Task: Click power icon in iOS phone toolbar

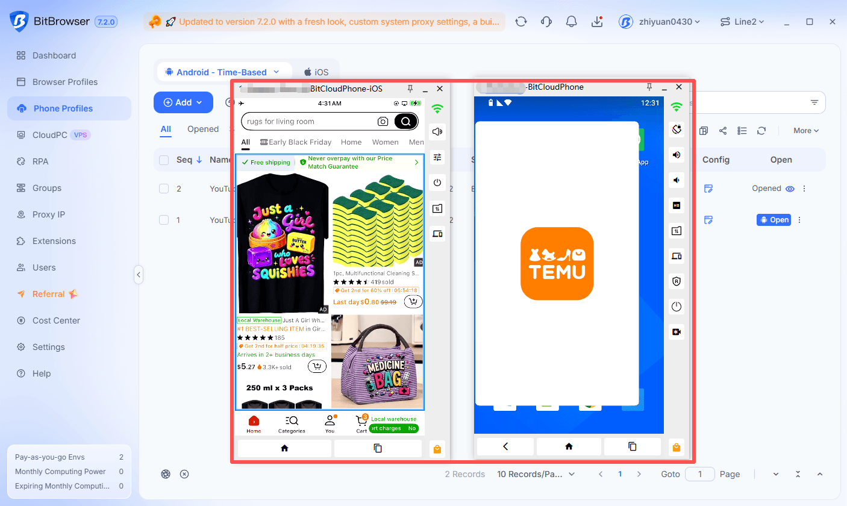Action: coord(438,183)
